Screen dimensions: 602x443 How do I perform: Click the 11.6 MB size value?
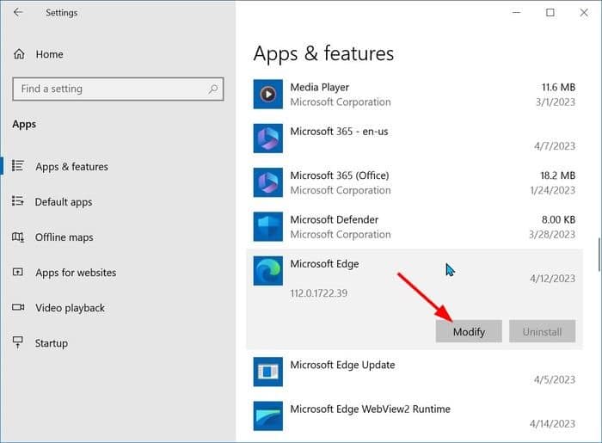[x=558, y=87]
